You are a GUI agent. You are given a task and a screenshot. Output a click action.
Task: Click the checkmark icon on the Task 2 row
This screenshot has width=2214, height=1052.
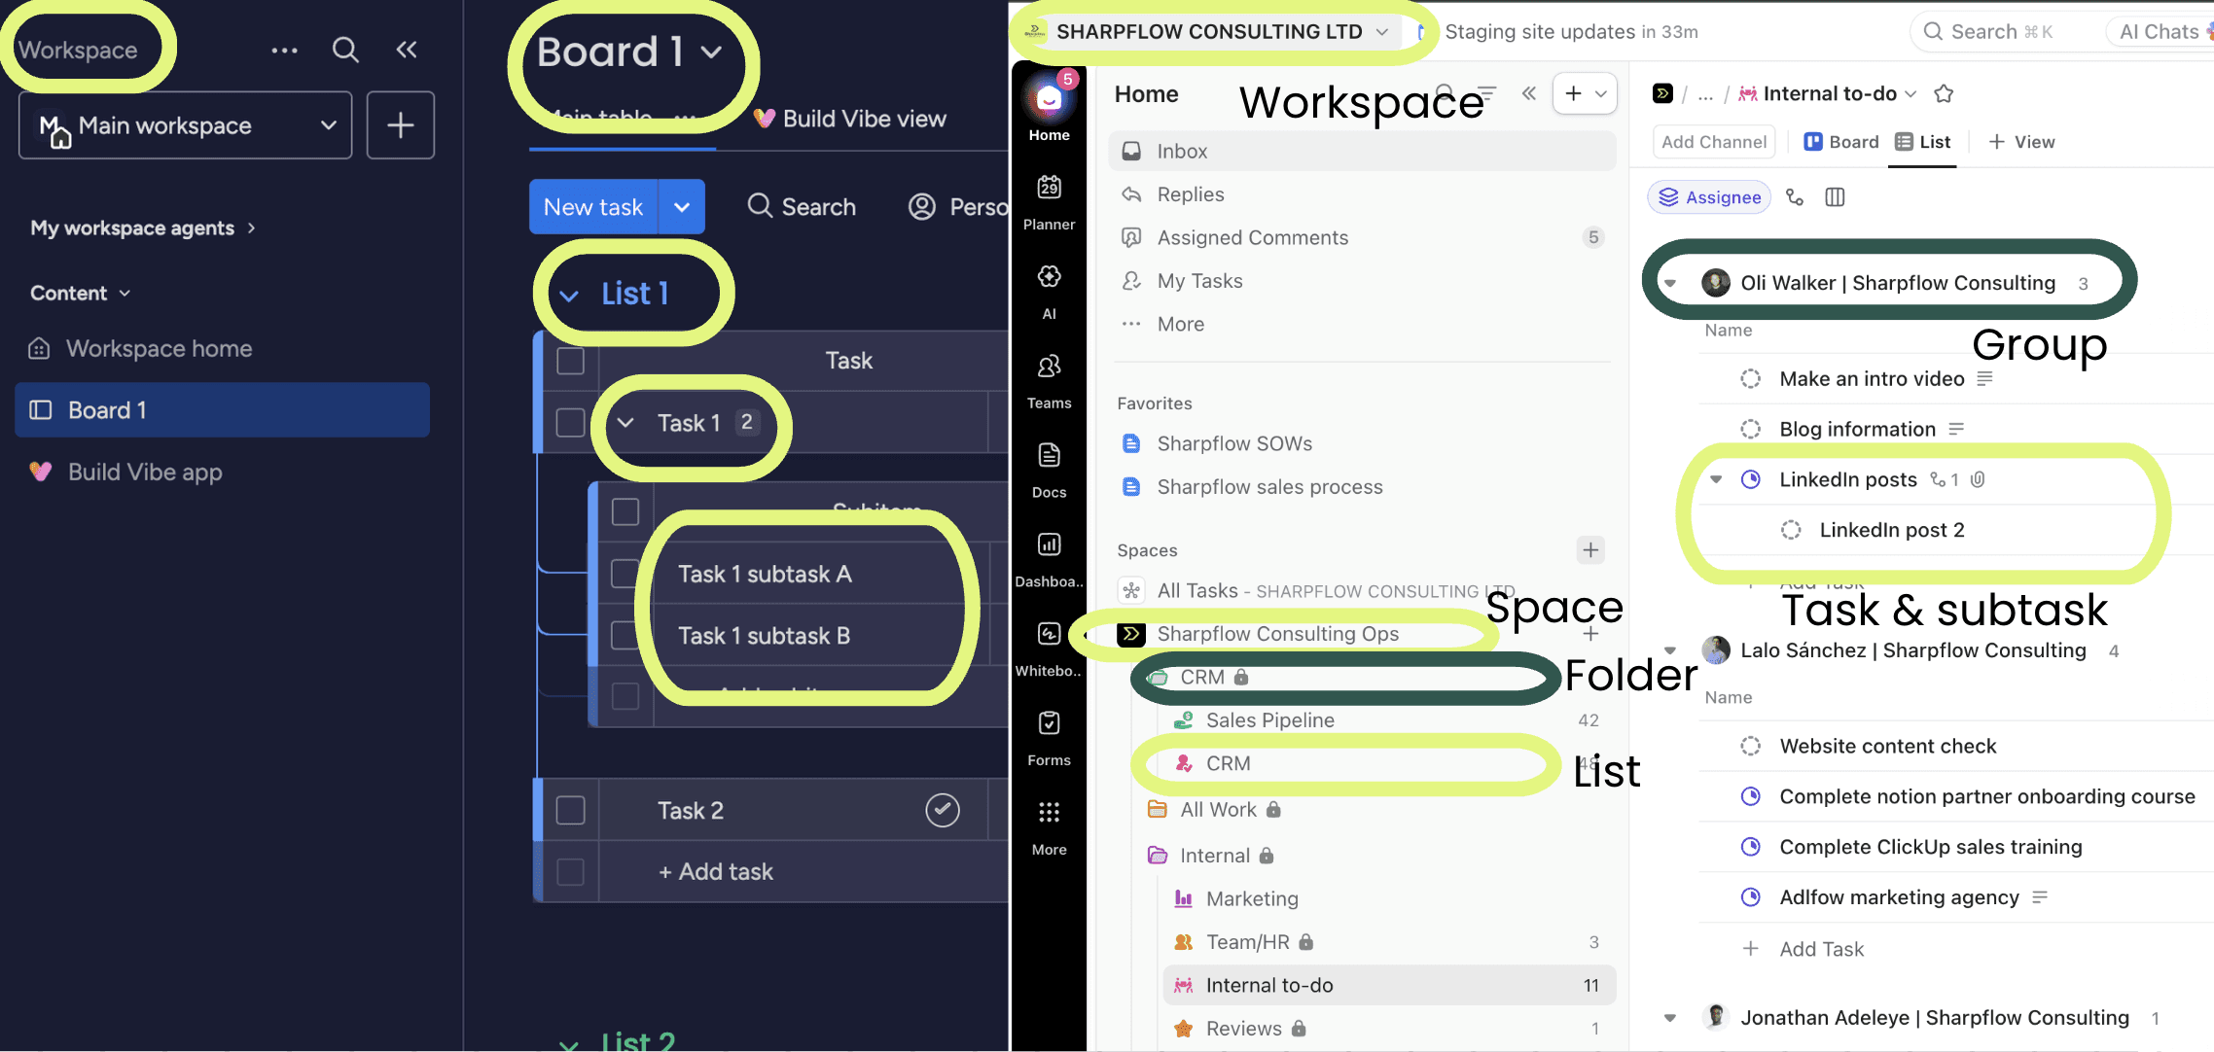(942, 810)
